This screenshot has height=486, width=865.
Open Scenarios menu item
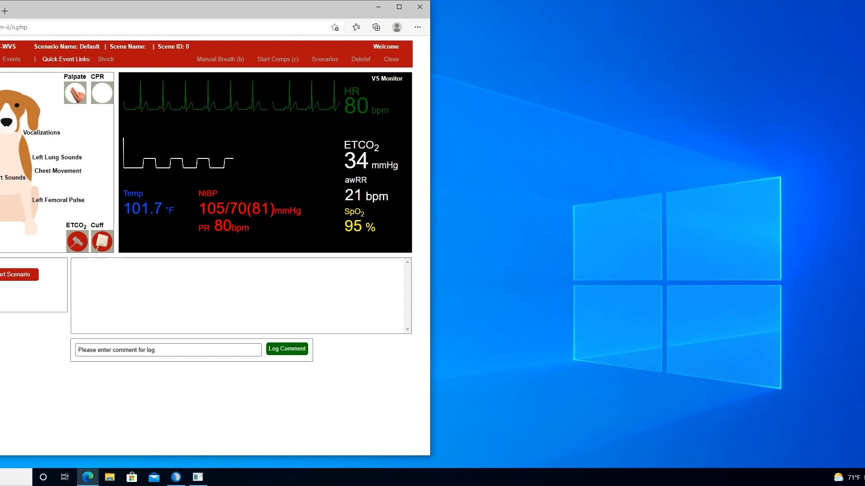click(324, 59)
